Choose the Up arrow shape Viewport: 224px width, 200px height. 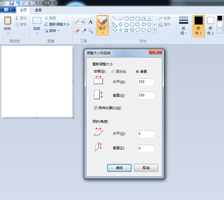(x=149, y=24)
